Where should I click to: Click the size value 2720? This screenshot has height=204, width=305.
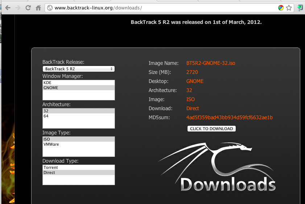192,72
